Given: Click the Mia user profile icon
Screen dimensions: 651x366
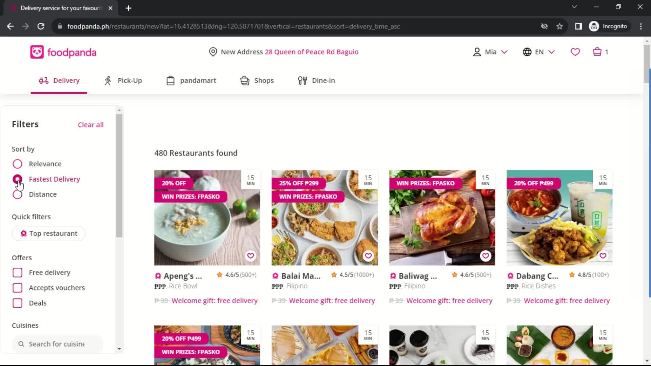Looking at the screenshot, I should (x=477, y=52).
